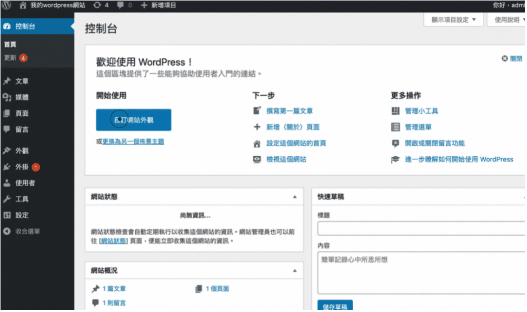
Task: Click the house icon beside 設定這個網站的首頁
Action: [x=257, y=144]
